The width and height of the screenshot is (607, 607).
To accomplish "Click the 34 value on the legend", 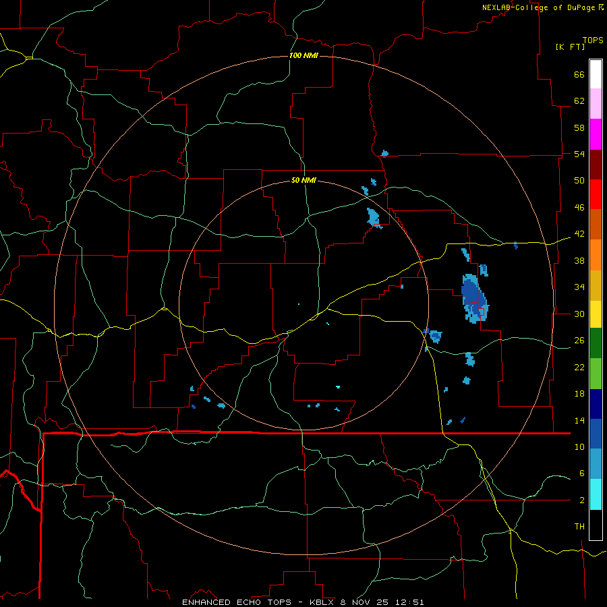I will point(579,287).
